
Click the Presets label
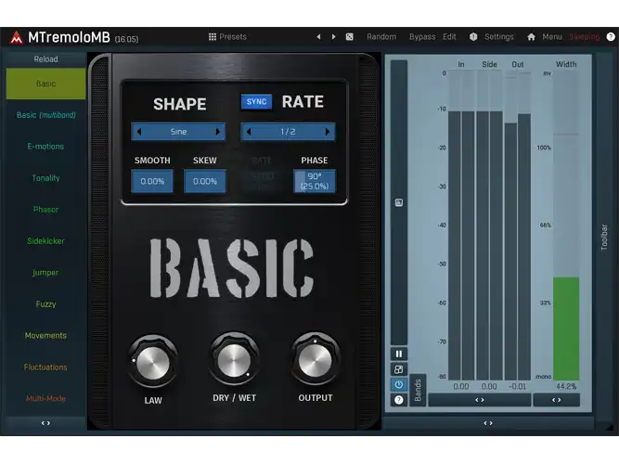point(233,37)
